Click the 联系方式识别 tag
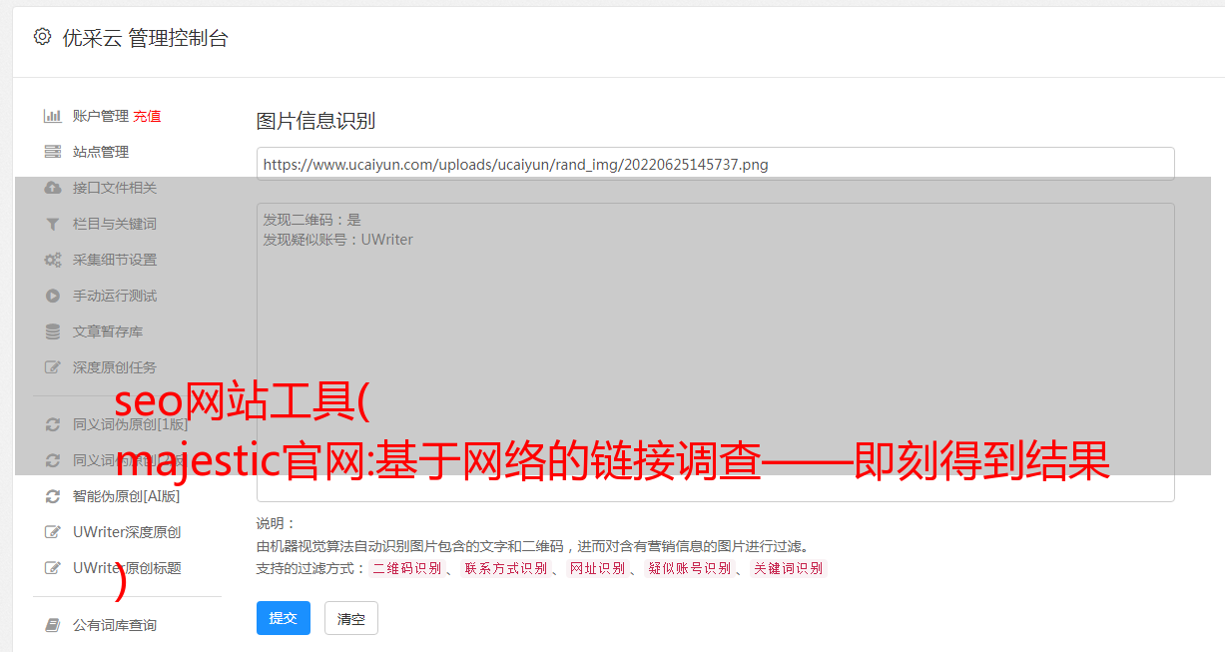 (x=505, y=568)
